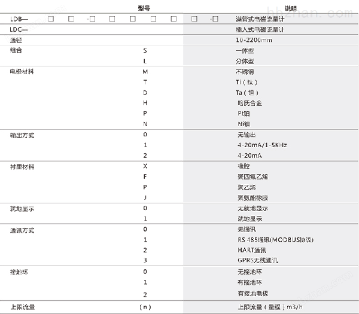The width and height of the screenshot is (359, 314).
Task: Click 上限流量（量程）m3/h description
Action: pos(270,307)
